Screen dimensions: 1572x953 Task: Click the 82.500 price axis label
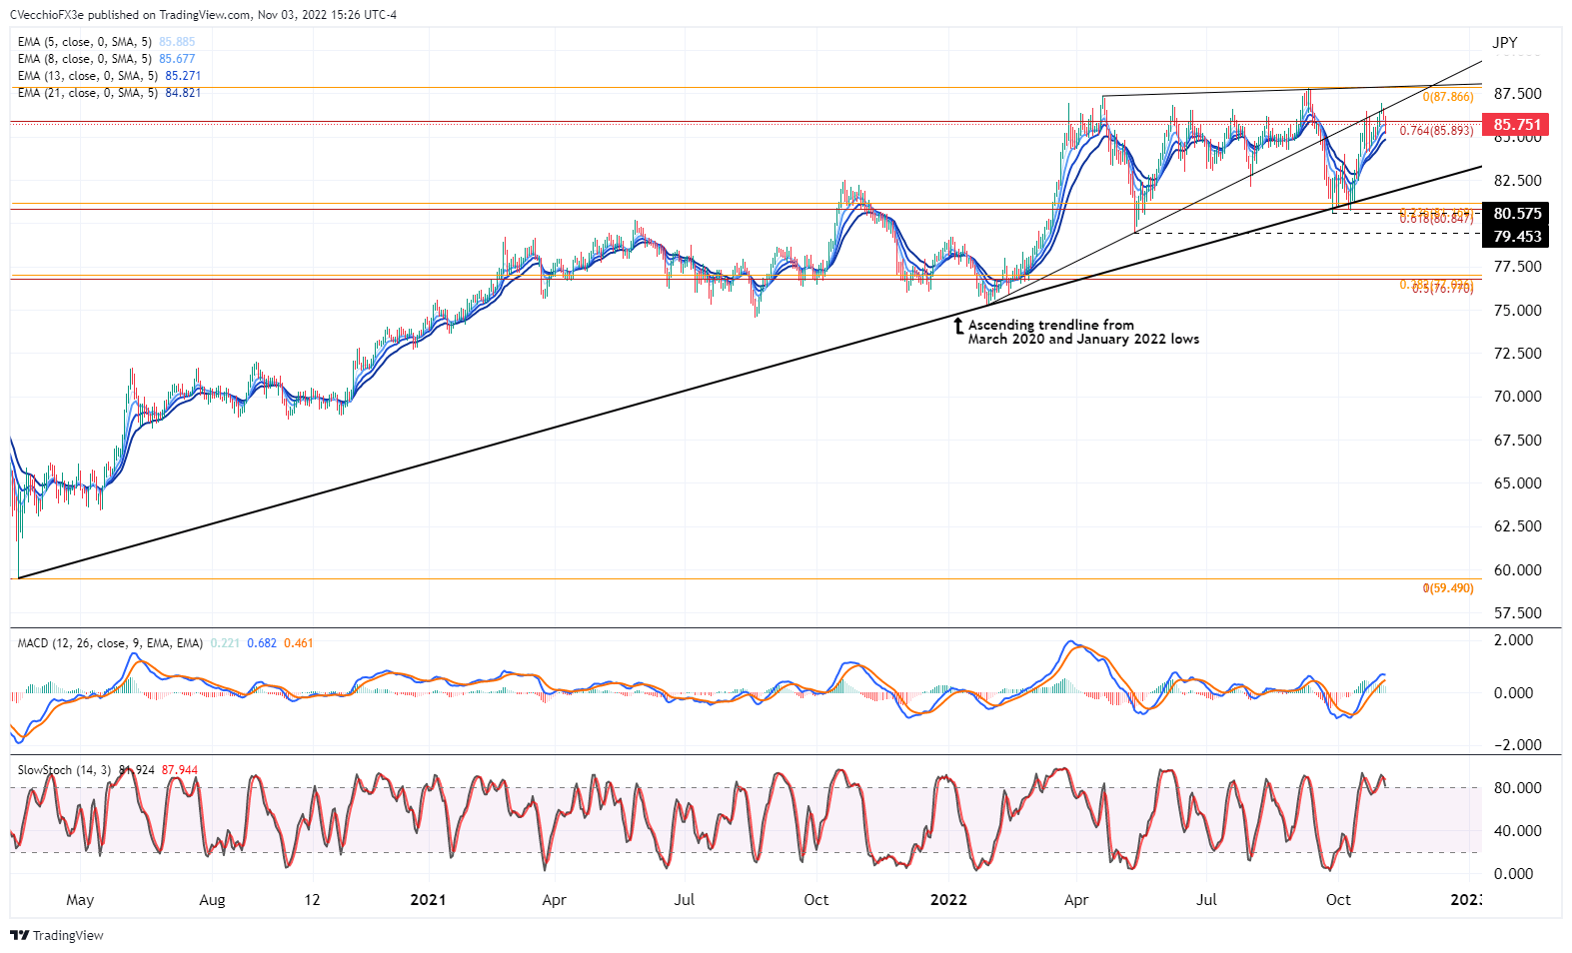tap(1517, 181)
